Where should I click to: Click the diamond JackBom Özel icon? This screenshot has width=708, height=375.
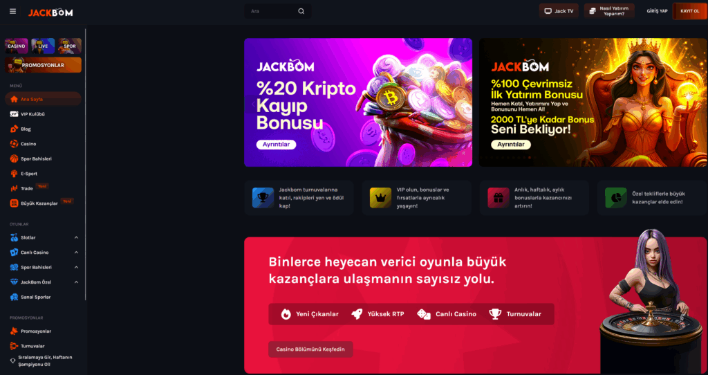14,282
